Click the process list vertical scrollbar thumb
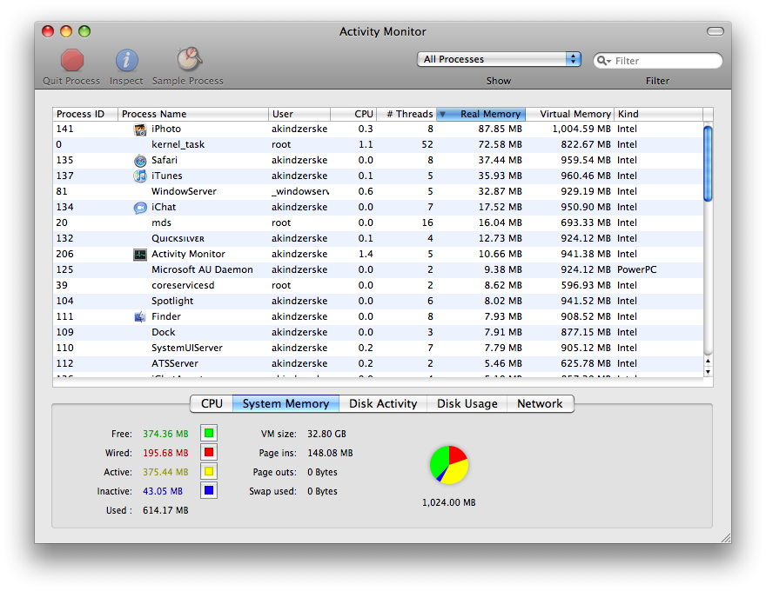The image size is (766, 591). pyautogui.click(x=708, y=163)
